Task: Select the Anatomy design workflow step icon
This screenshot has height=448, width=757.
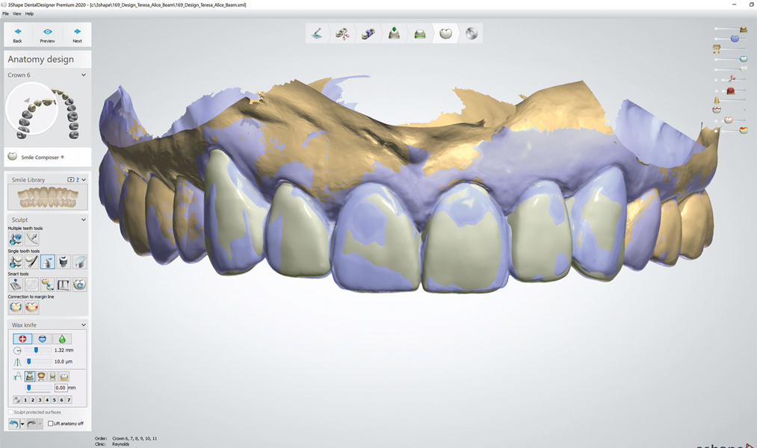Action: point(445,34)
